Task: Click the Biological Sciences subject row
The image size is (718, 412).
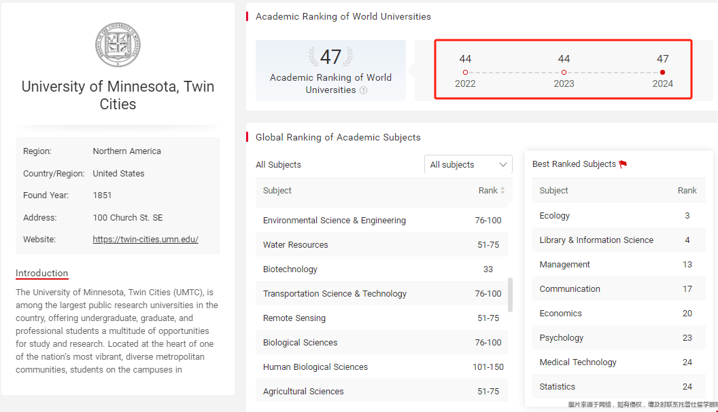Action: pyautogui.click(x=381, y=343)
